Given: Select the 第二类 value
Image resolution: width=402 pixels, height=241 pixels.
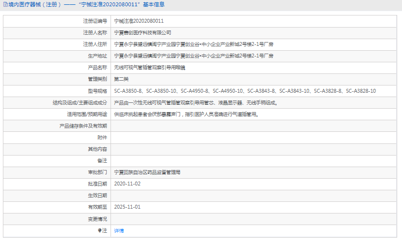Looking at the screenshot, I should (x=121, y=79).
